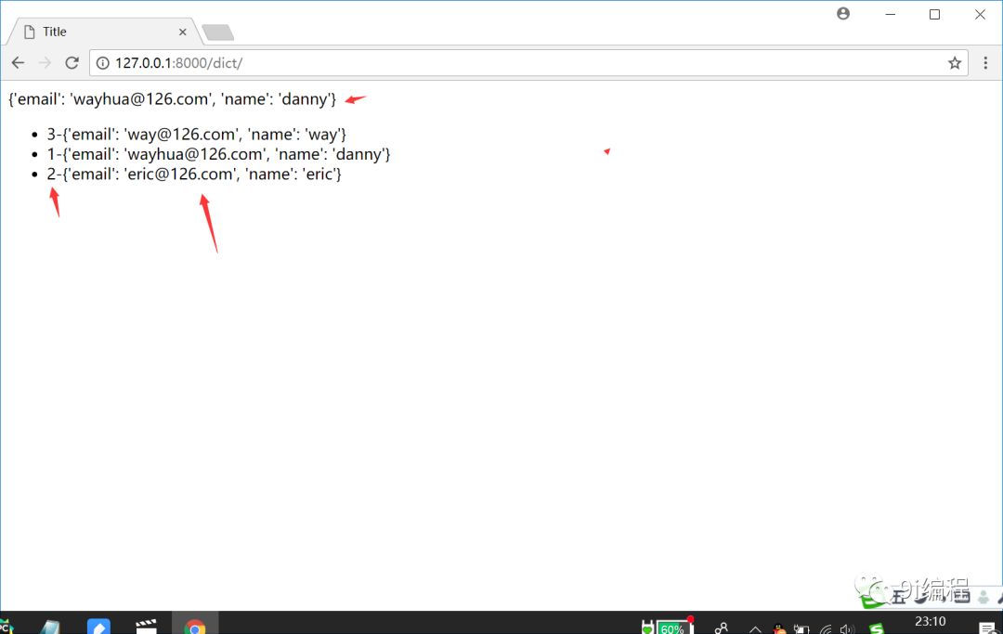Open PyCharm from the taskbar

6,627
